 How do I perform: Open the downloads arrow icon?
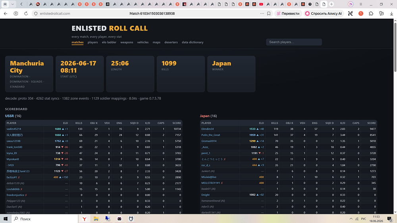click(x=391, y=13)
